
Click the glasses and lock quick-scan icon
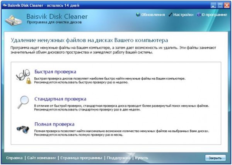[x=24, y=77]
